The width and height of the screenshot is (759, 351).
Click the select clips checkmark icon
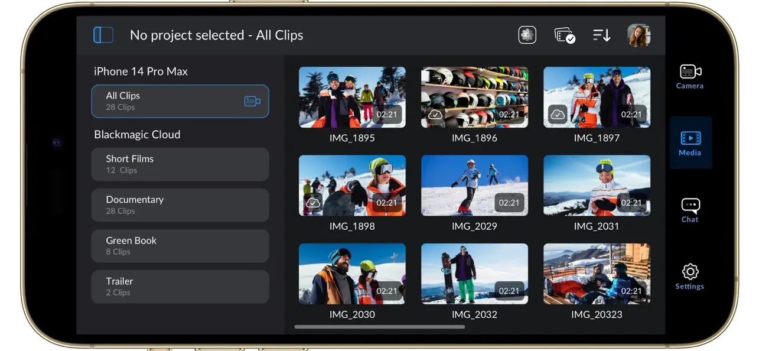(565, 35)
